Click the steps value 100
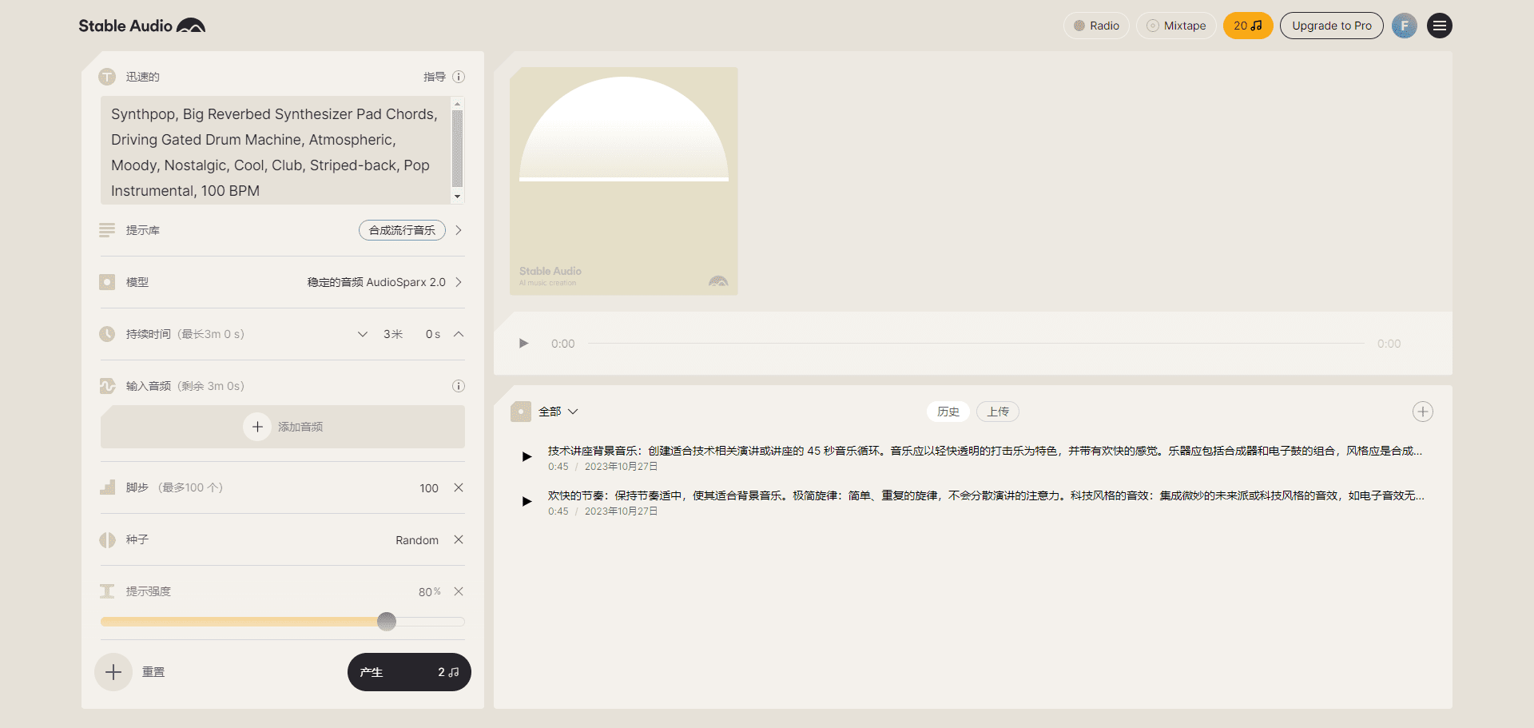The width and height of the screenshot is (1534, 728). point(429,488)
